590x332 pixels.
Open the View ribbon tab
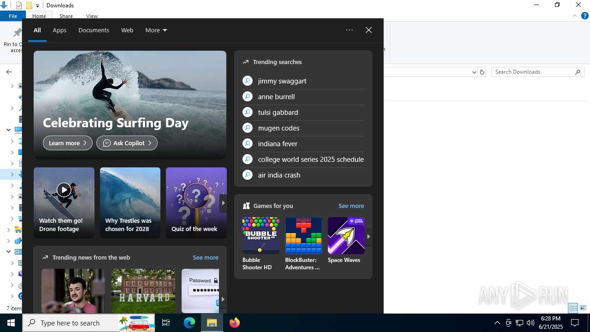92,16
